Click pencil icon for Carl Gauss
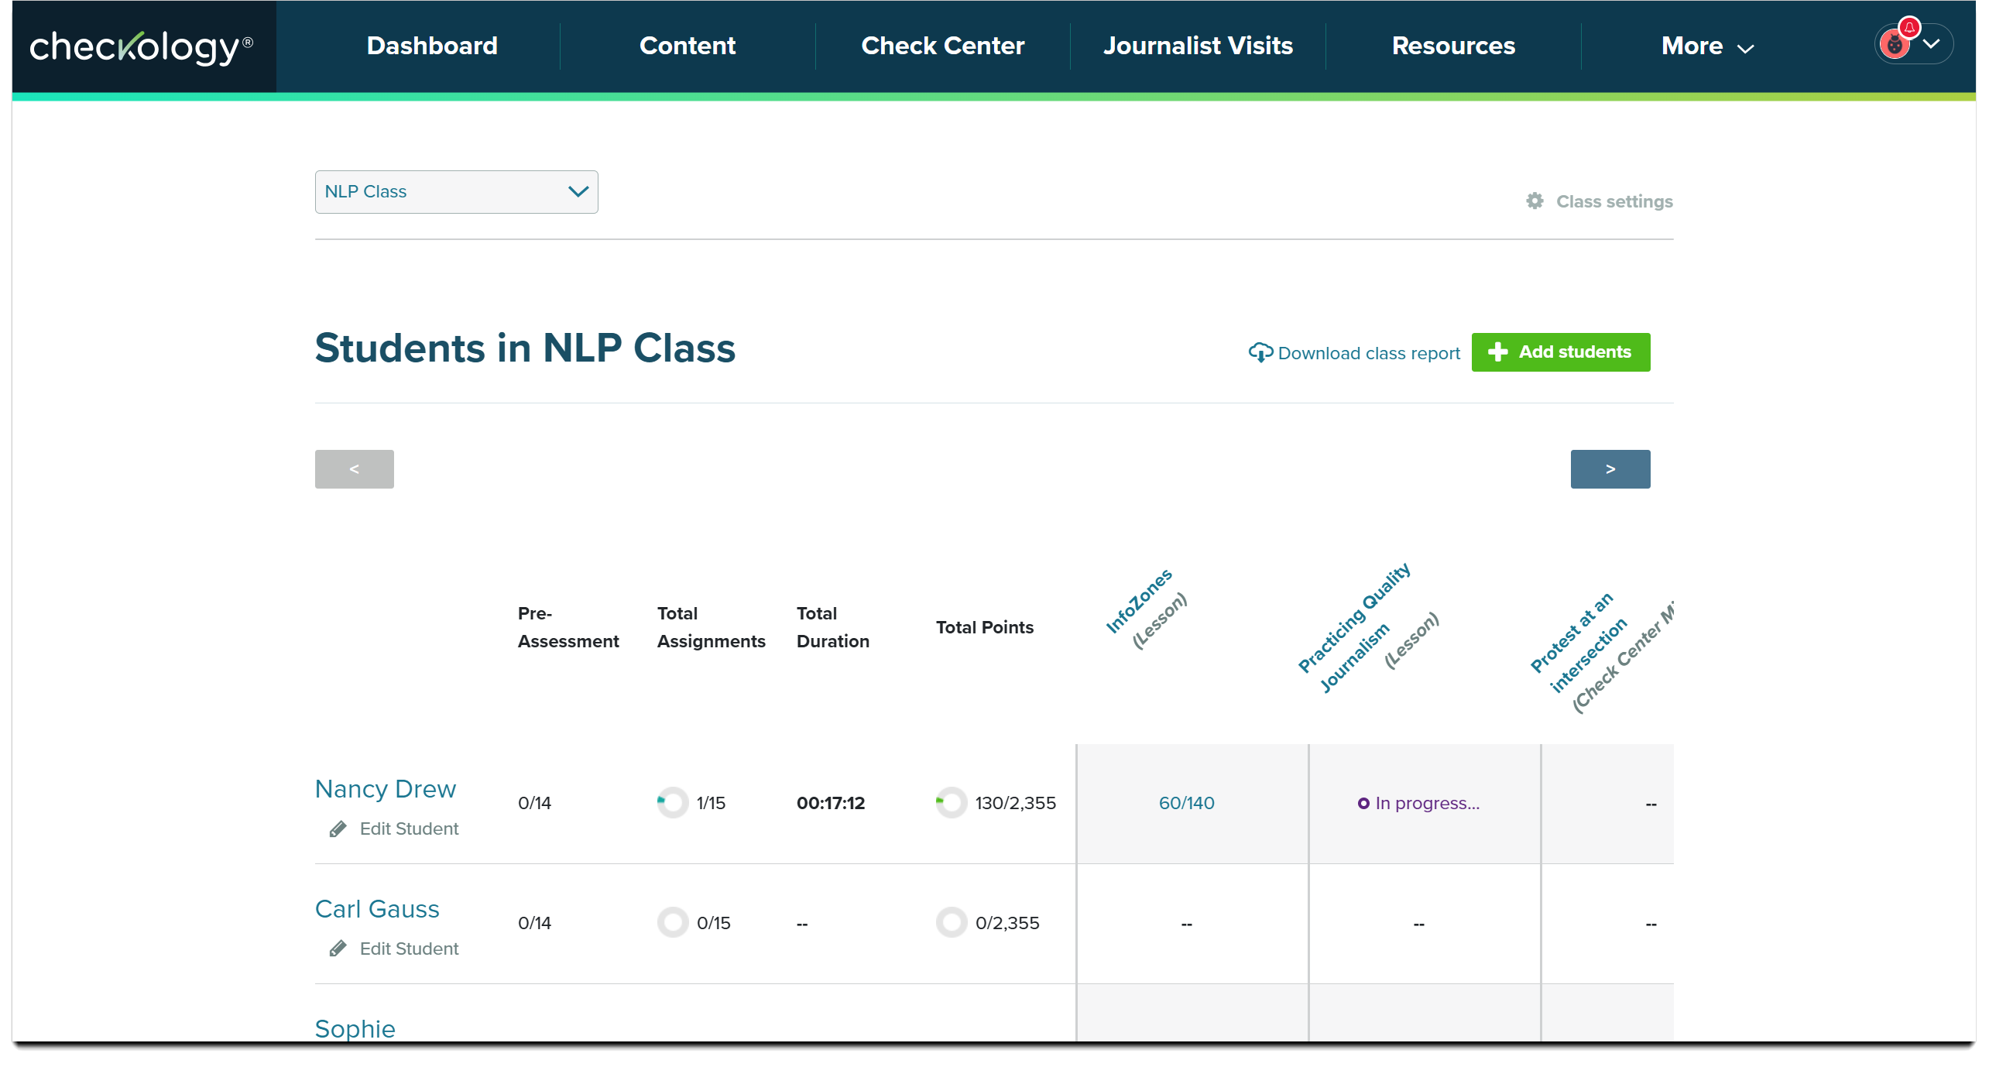This screenshot has height=1067, width=1989. coord(338,949)
